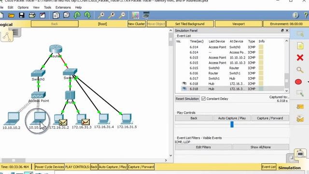Undo with the green left arrow
This screenshot has height=174, width=309.
pos(77,15)
